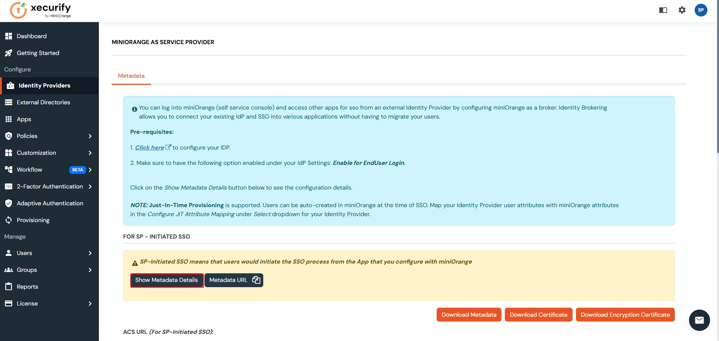This screenshot has height=341, width=719.
Task: Click the 'Pre-requisites:' text
Action: (152, 132)
